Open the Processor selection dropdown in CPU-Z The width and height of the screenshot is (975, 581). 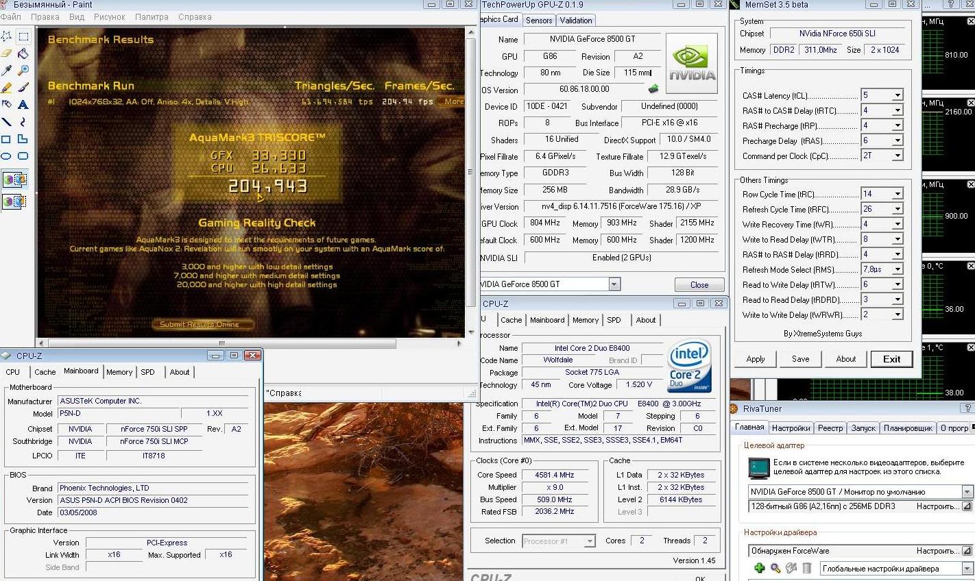[589, 541]
